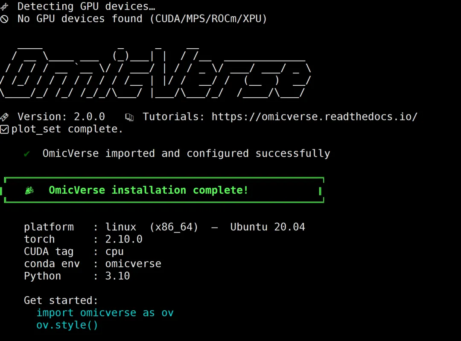Click 'OmicVerse installation complete!' banner text
Viewport: 461px width, 341px height.
[149, 190]
